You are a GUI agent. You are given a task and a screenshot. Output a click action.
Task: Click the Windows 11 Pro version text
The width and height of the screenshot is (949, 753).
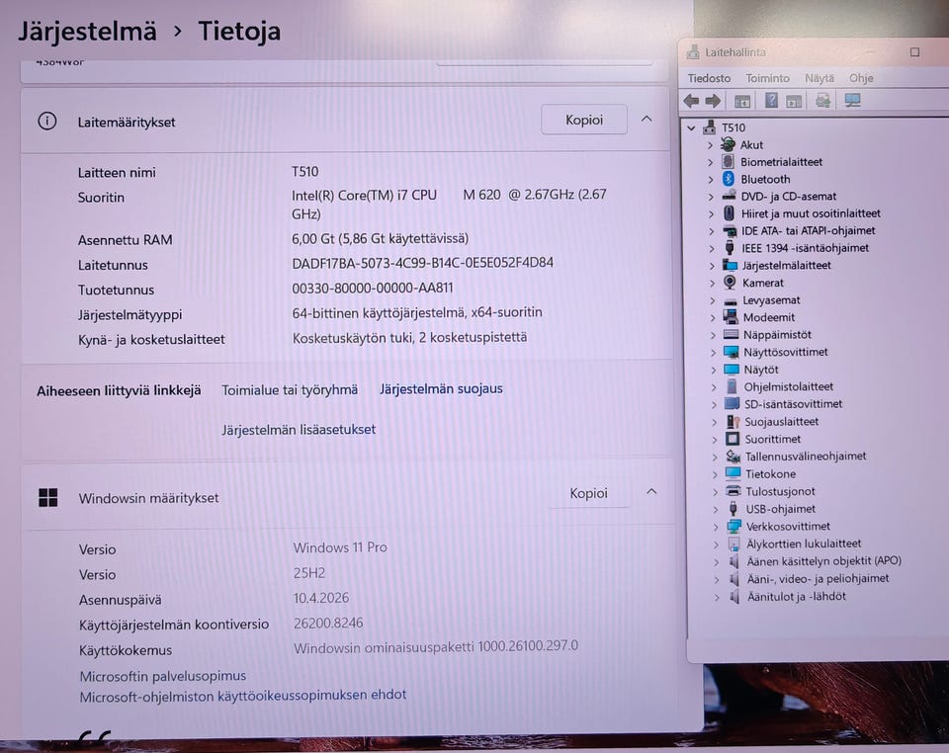click(x=340, y=547)
